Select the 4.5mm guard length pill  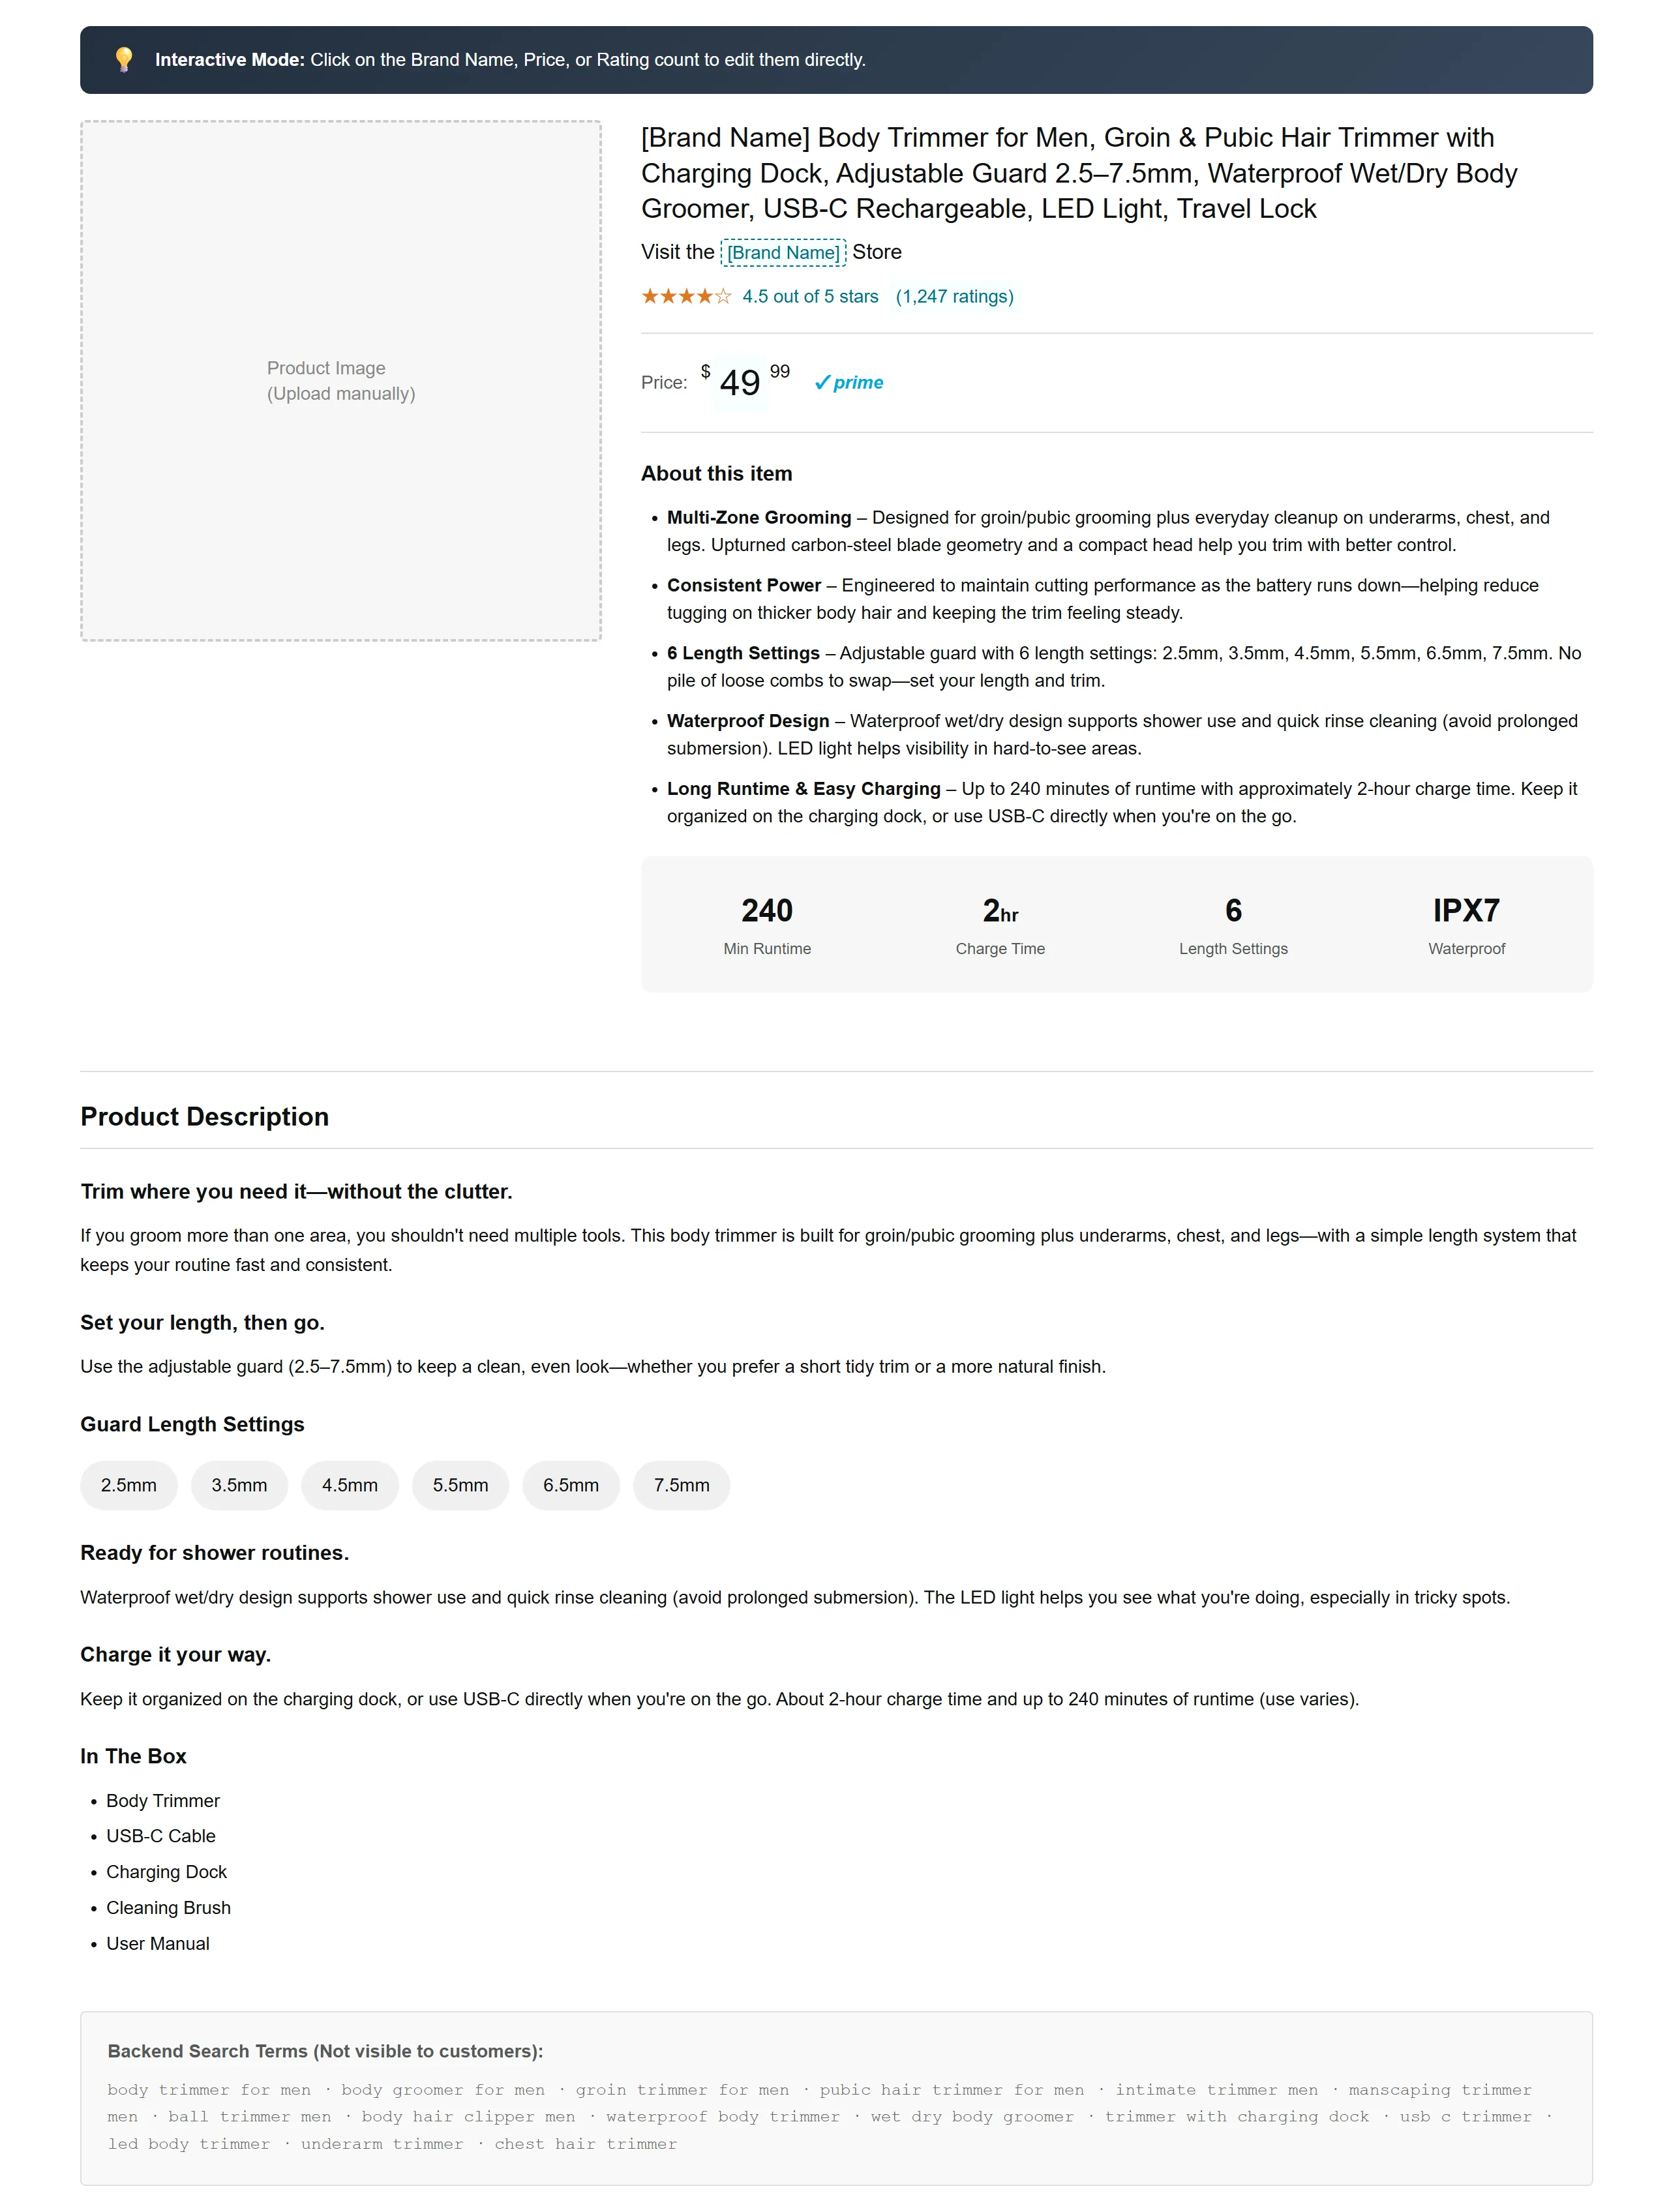[x=349, y=1485]
